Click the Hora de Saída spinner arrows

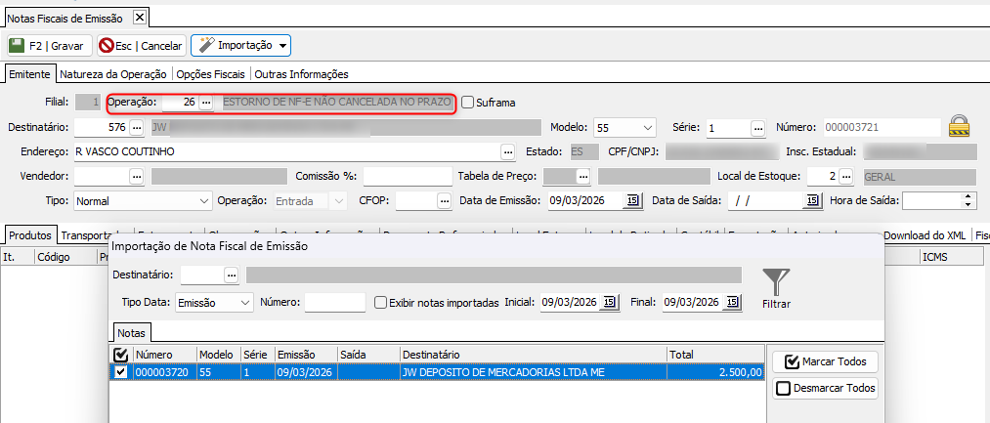[968, 200]
